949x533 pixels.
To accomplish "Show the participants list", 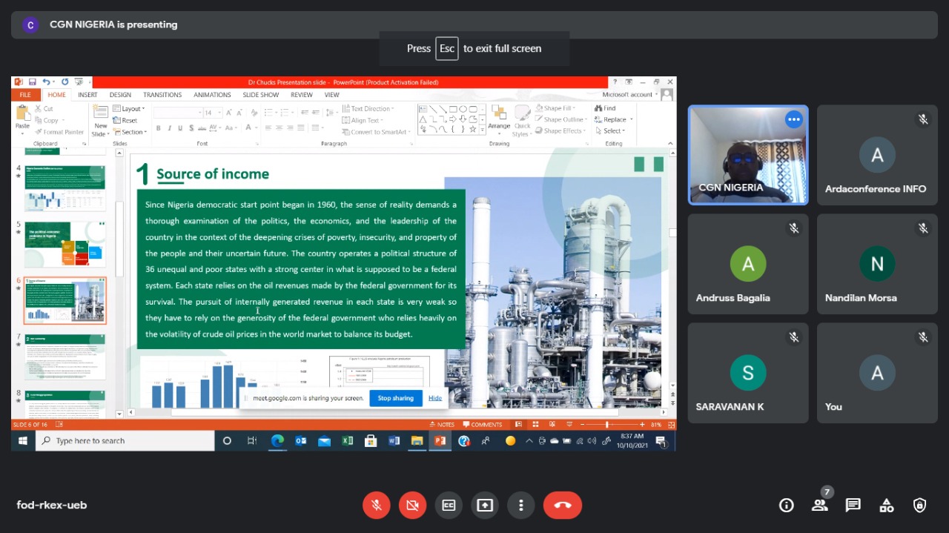I will (x=819, y=505).
